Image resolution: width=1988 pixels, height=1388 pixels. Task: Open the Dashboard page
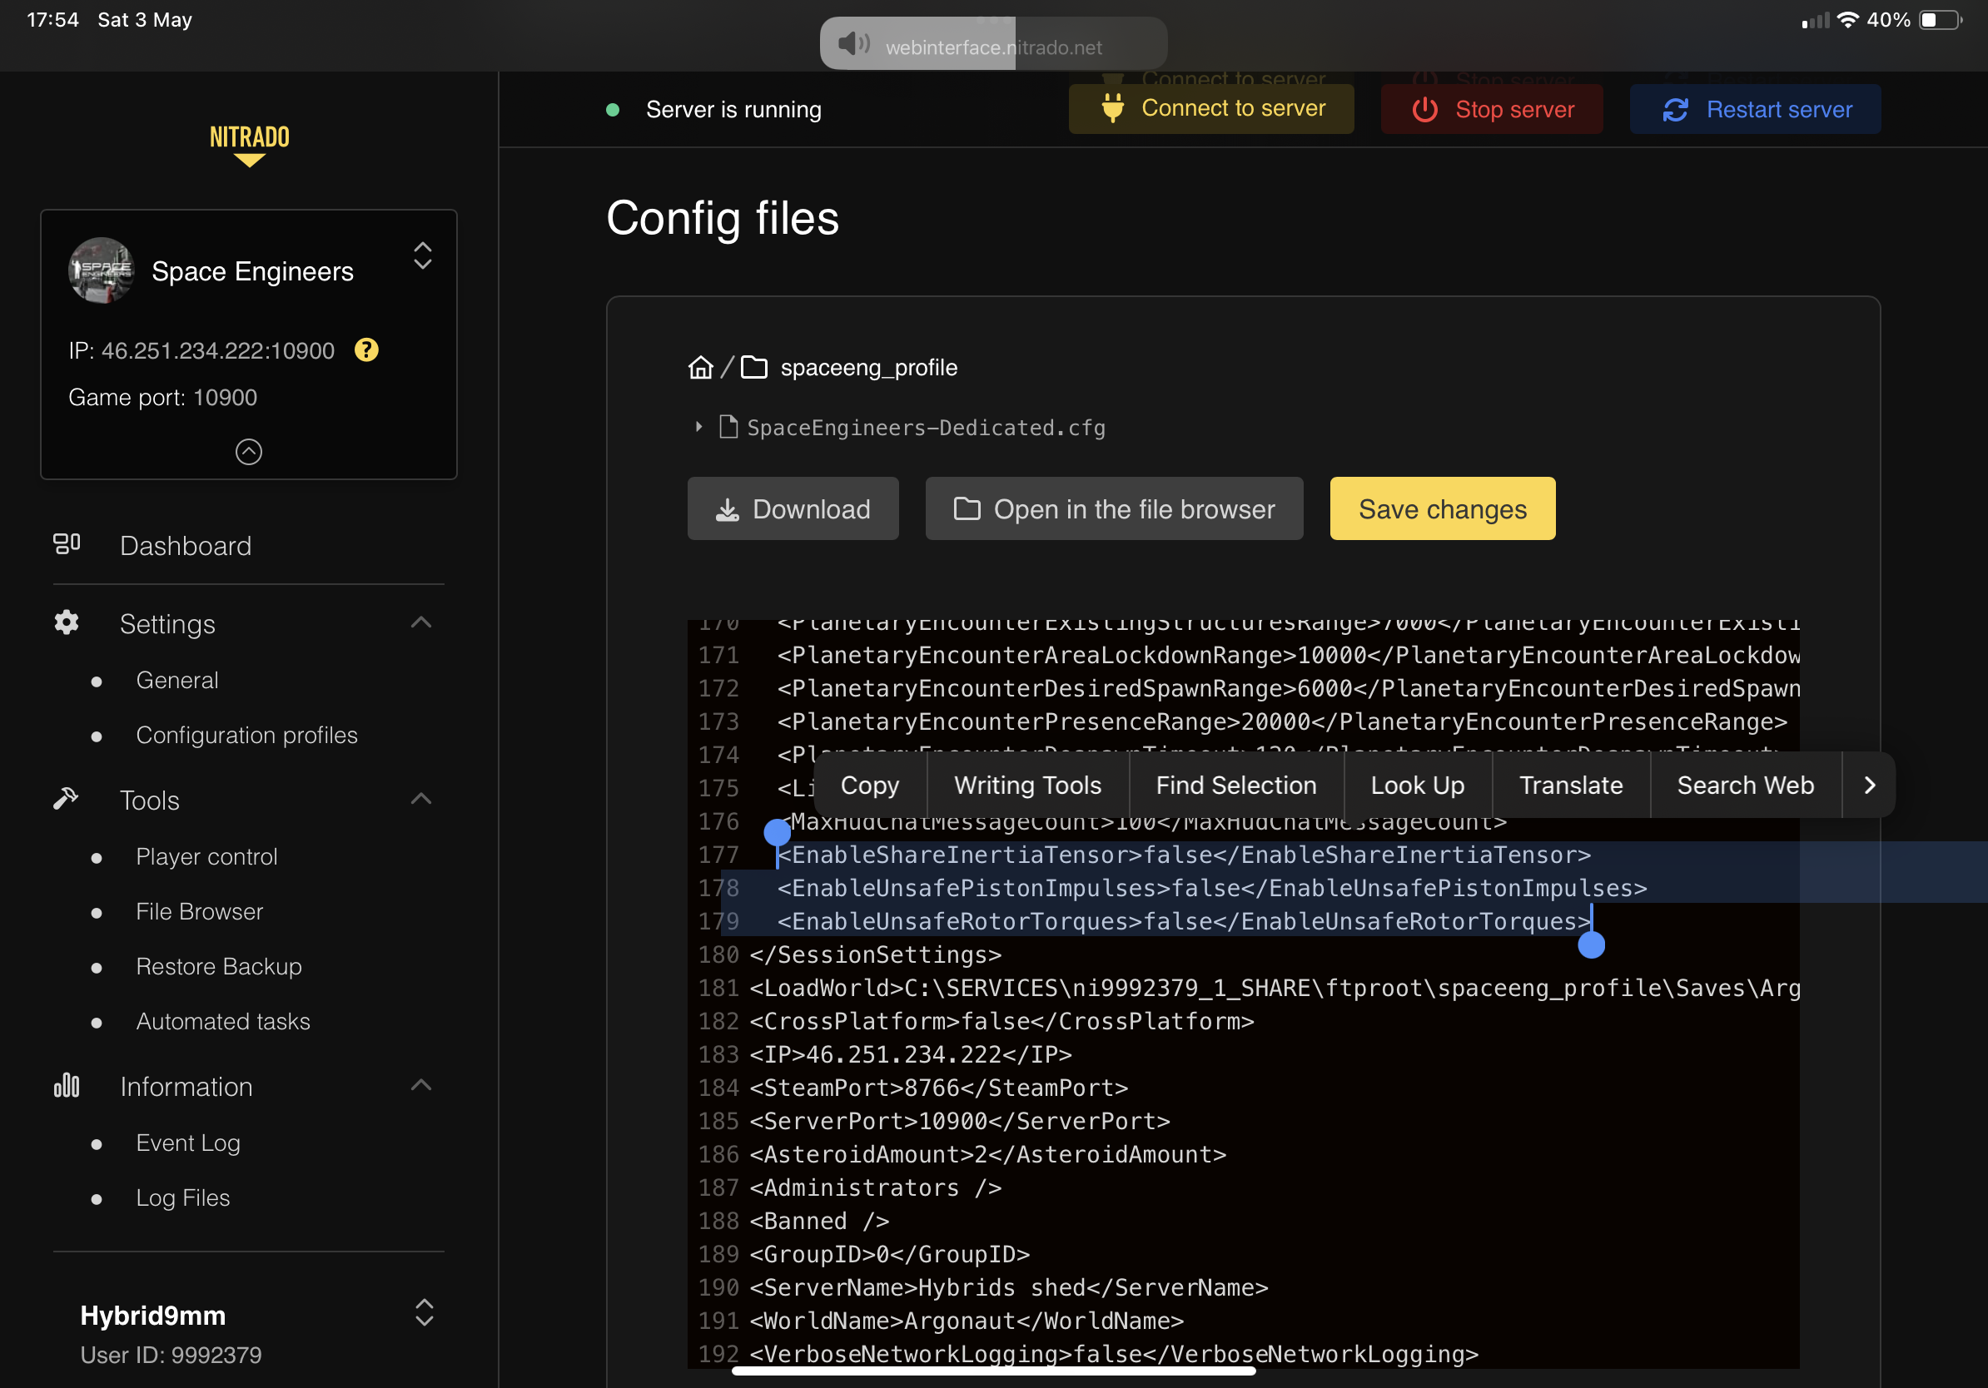point(186,545)
